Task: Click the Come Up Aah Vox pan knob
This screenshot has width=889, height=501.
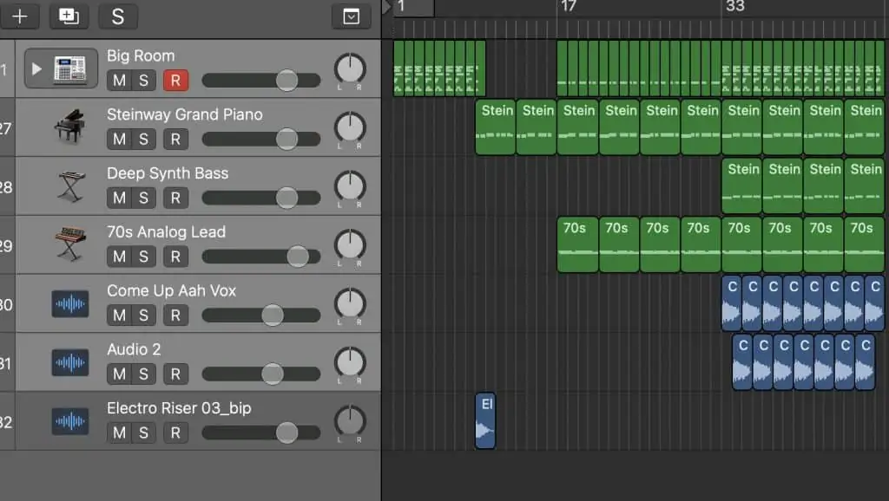Action: pyautogui.click(x=350, y=304)
